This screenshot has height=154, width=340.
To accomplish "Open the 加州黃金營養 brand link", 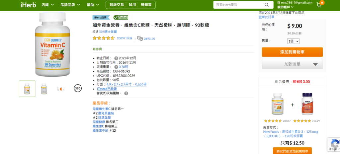I will point(108,32).
